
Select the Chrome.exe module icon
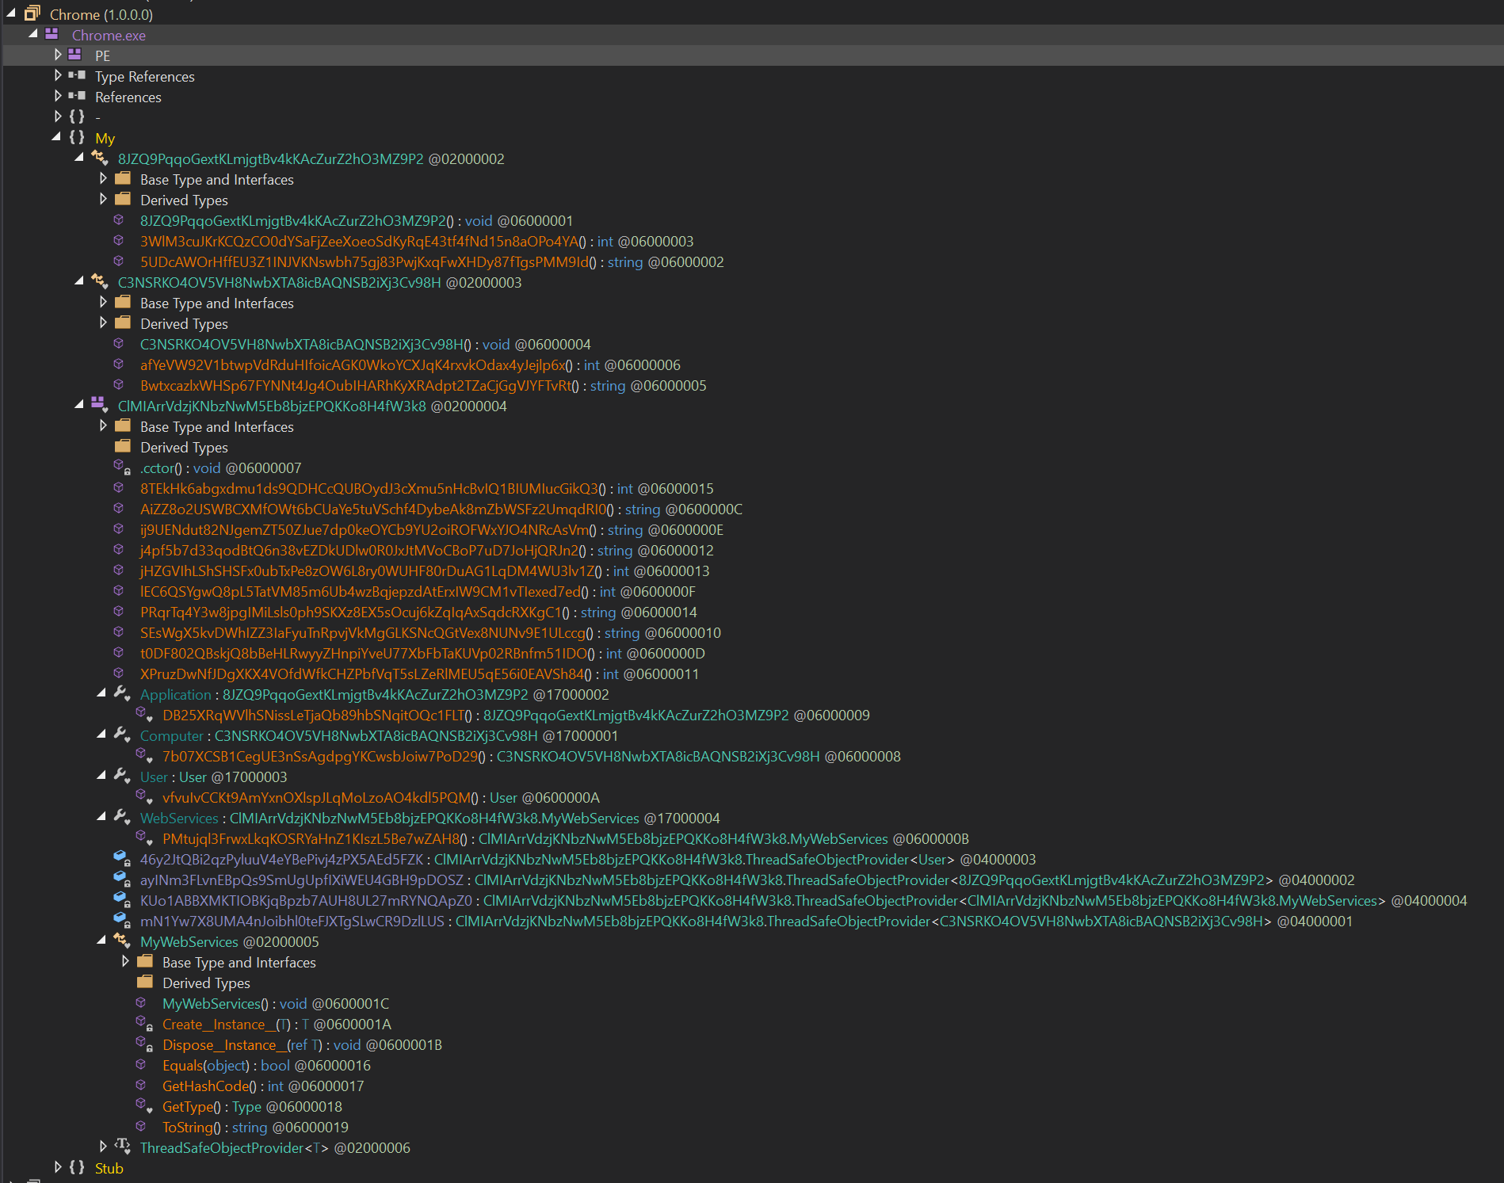52,35
